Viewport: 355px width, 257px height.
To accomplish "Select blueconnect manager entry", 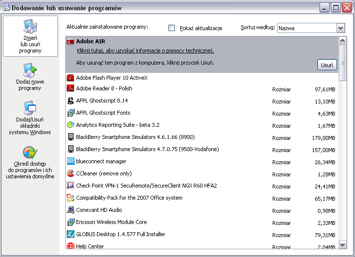I will point(202,162).
